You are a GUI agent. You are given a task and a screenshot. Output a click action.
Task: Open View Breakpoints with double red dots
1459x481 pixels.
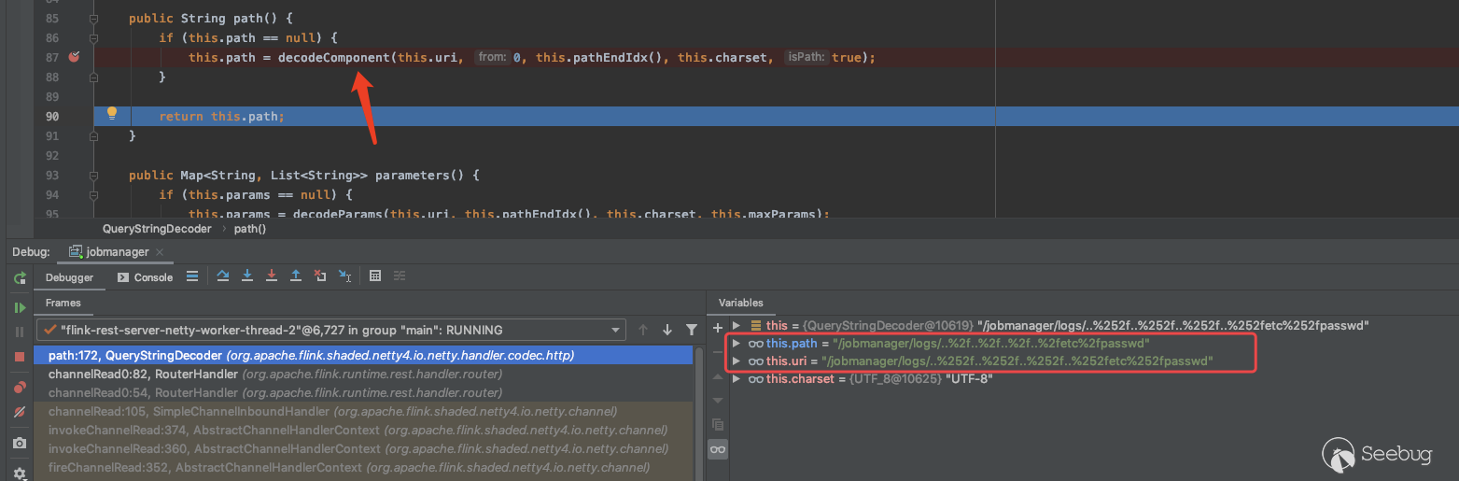(20, 388)
